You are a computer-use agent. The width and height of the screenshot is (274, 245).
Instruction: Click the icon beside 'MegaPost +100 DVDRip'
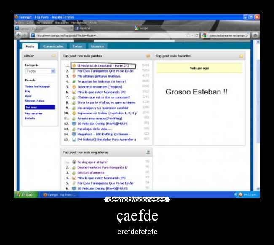tap(74, 134)
